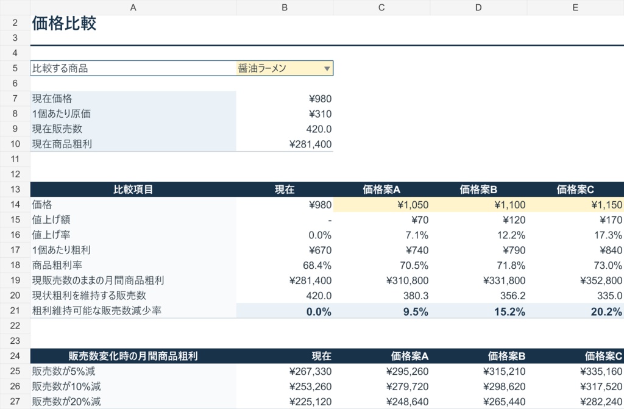Click the ¥298,620 cell under 価格案B
This screenshot has height=409, width=624.
[478, 386]
